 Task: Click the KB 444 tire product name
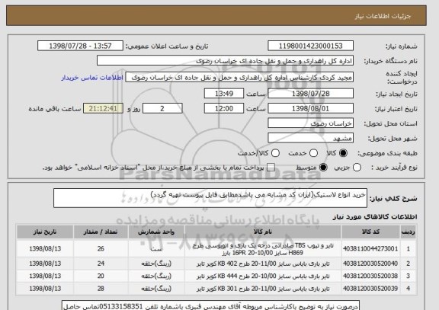pyautogui.click(x=263, y=276)
